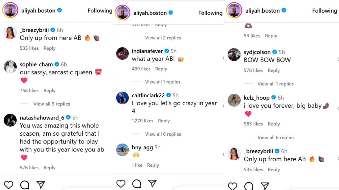Tap the share paper-plane icon below bny_agg's comment
339x190 pixels.
point(152,183)
